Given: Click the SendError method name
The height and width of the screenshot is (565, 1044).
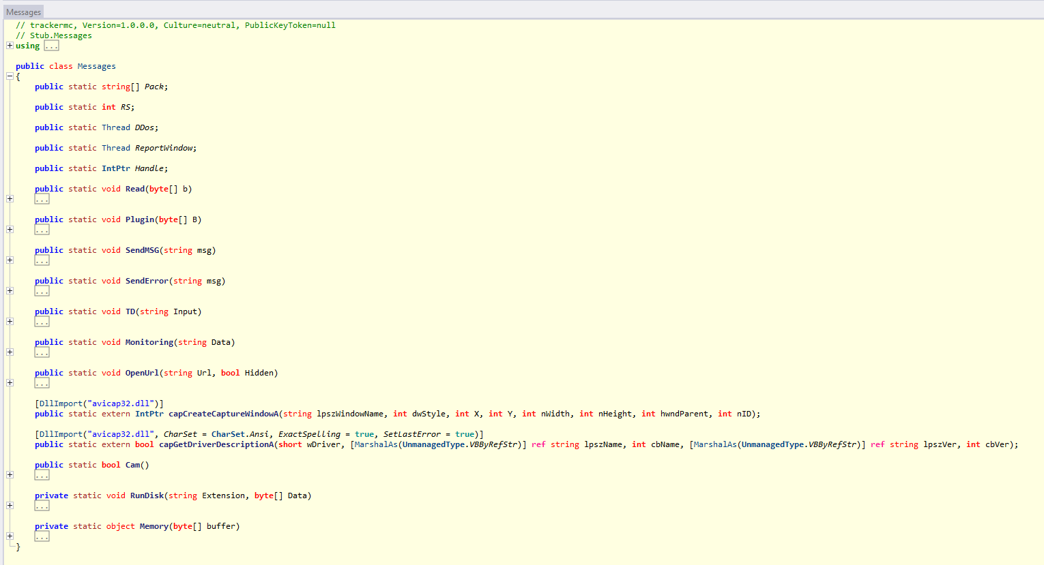Looking at the screenshot, I should tap(147, 281).
